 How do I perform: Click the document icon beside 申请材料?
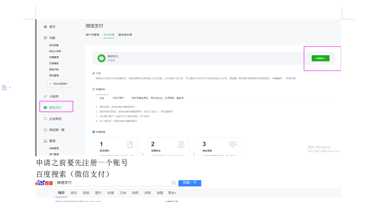click(94, 89)
